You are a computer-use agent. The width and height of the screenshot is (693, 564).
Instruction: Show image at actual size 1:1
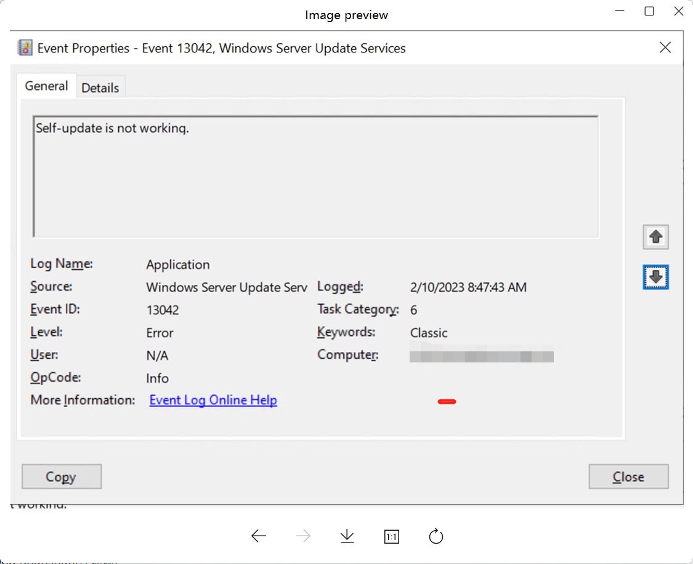click(x=392, y=537)
